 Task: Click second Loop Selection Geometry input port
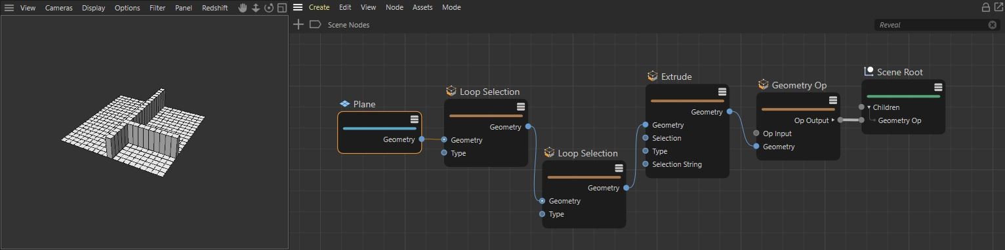coord(542,201)
